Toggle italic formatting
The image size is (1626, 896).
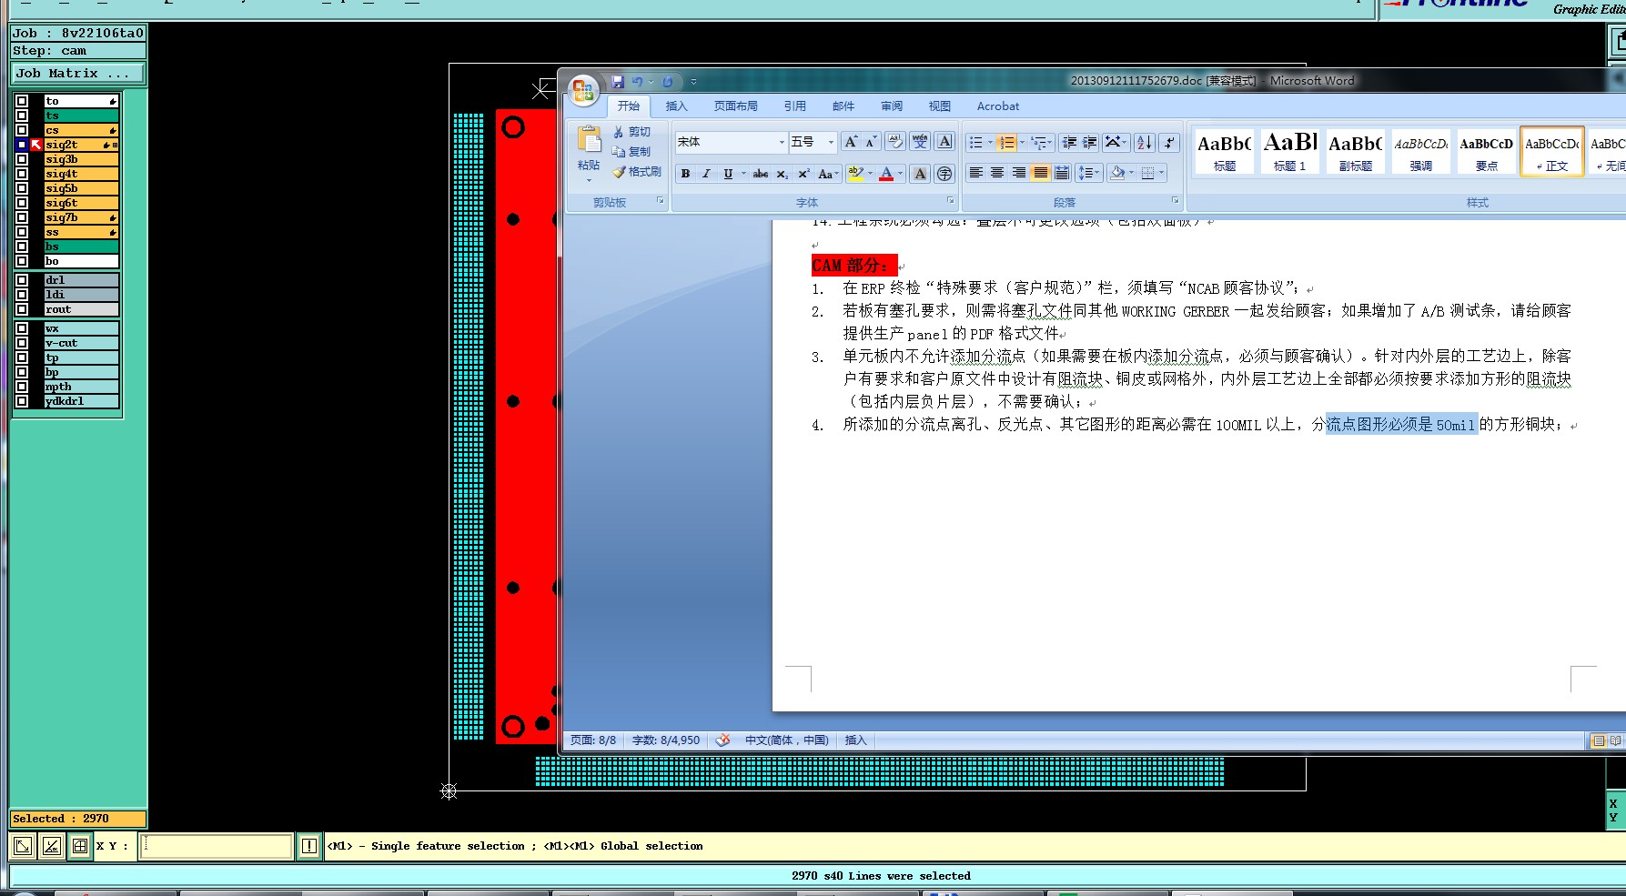point(706,174)
